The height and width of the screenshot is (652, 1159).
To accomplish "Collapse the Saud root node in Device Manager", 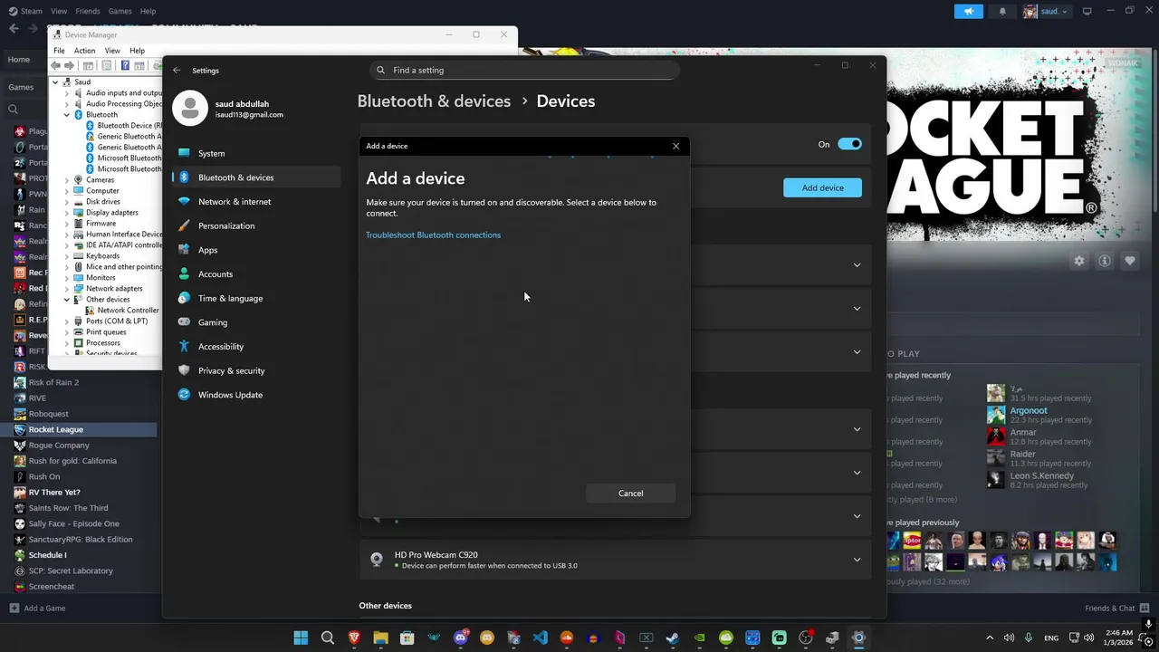I will 55,82.
